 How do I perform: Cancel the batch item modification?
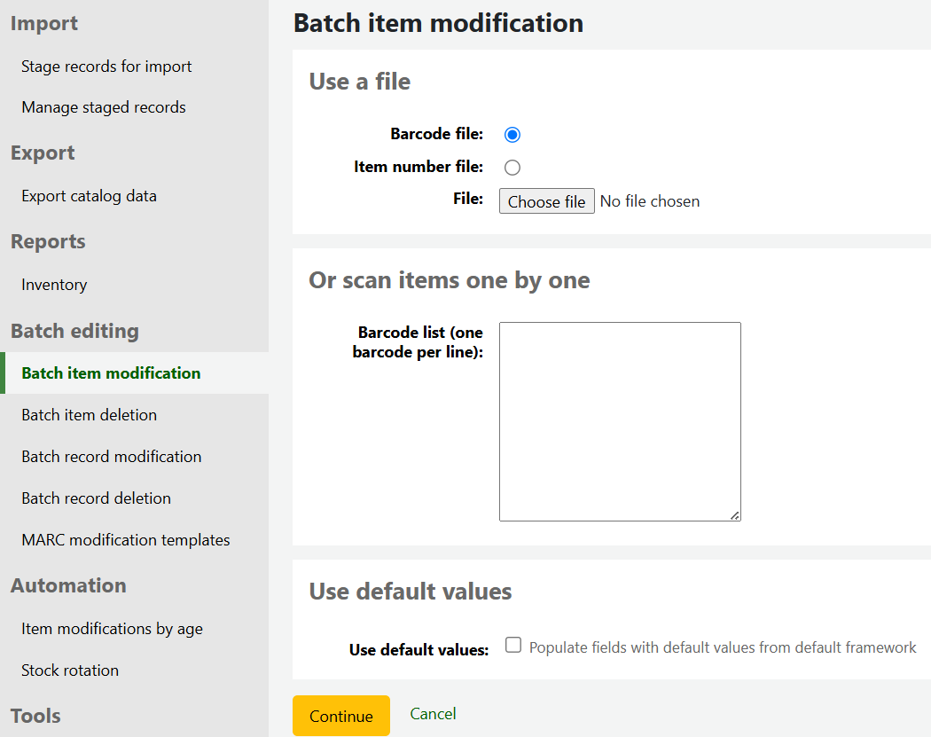pos(433,714)
